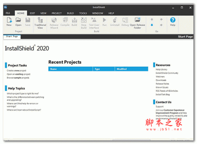197x144 pixels.
Task: Click the Webinars link
Action: click(x=160, y=76)
